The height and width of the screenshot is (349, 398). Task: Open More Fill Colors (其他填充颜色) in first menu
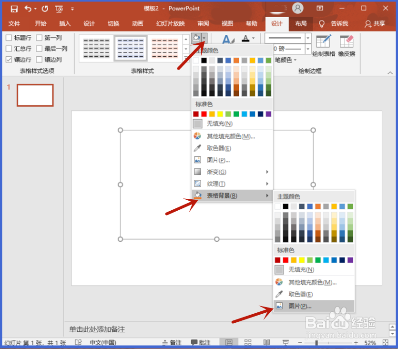pyautogui.click(x=232, y=136)
